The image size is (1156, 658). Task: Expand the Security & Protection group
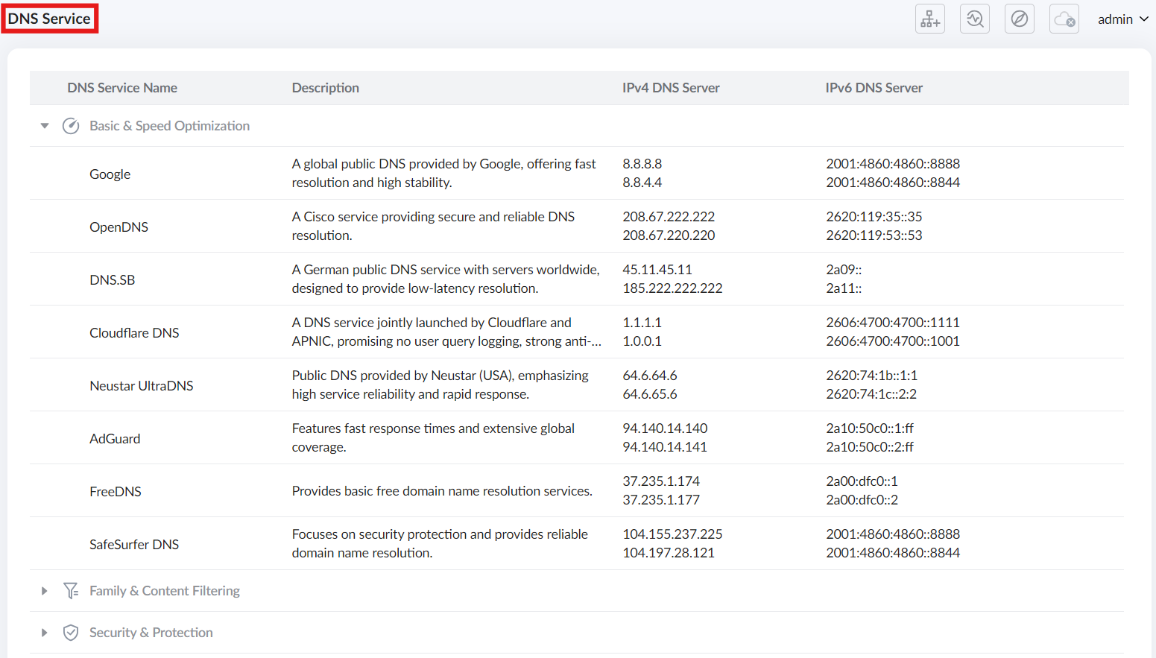point(45,633)
